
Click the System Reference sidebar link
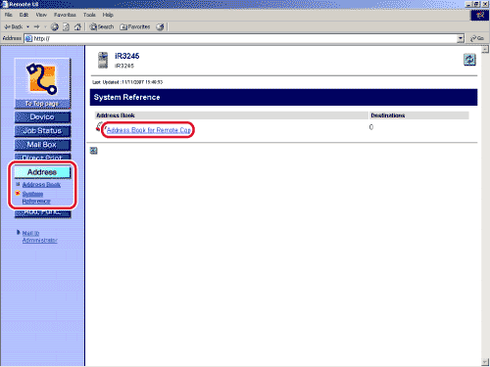click(36, 198)
